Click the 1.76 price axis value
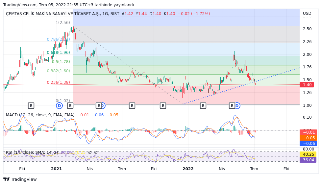 tap(307, 67)
